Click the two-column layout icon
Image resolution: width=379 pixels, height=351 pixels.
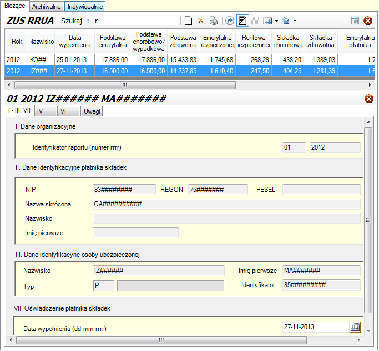pyautogui.click(x=255, y=21)
